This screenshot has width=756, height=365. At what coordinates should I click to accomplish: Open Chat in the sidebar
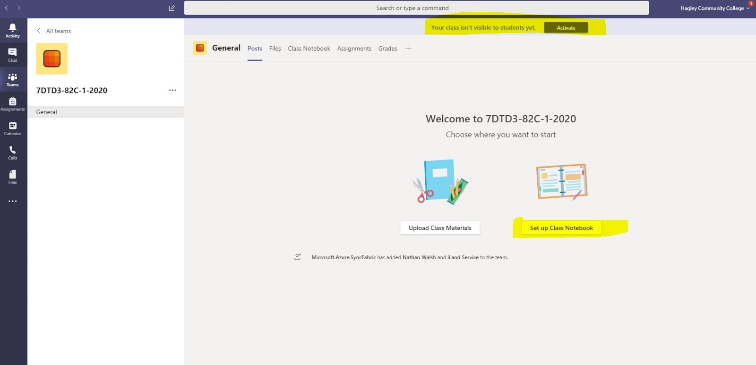click(x=13, y=55)
